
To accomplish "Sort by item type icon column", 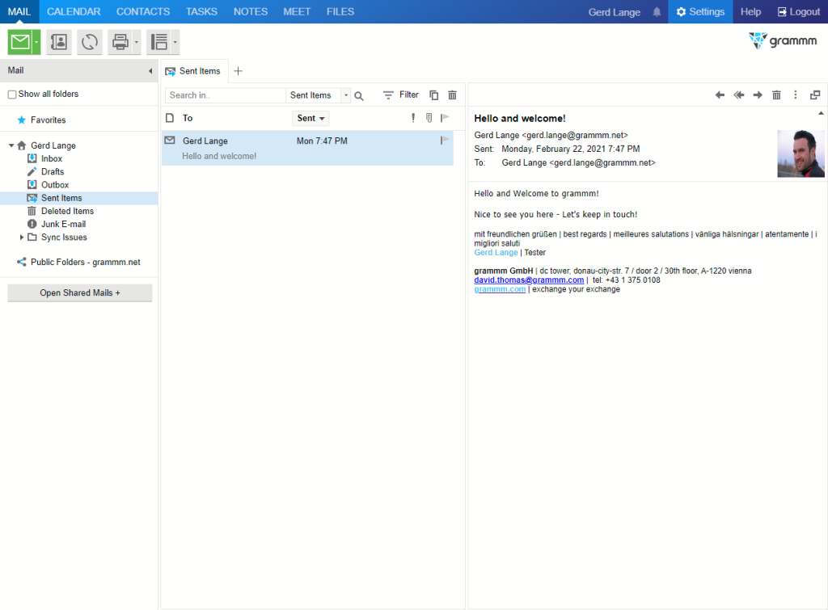I will point(170,118).
